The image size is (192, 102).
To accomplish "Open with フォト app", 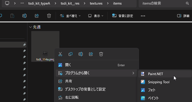I will tap(152, 90).
